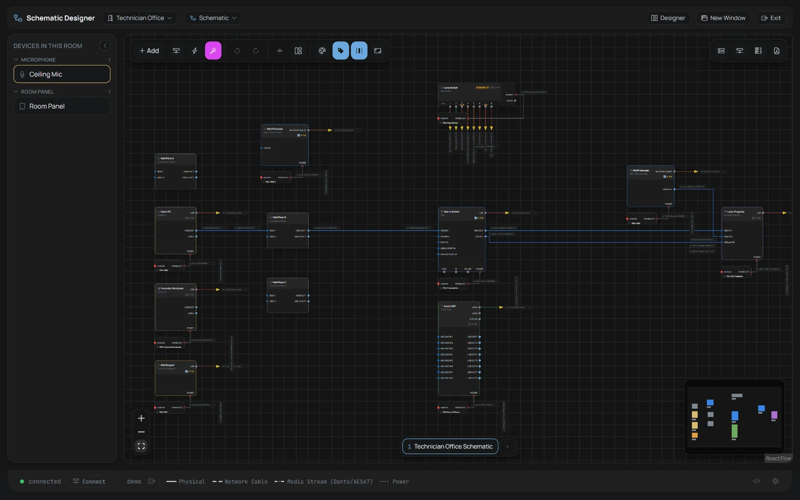The image size is (800, 500).
Task: Click the demo user label
Action: point(134,481)
